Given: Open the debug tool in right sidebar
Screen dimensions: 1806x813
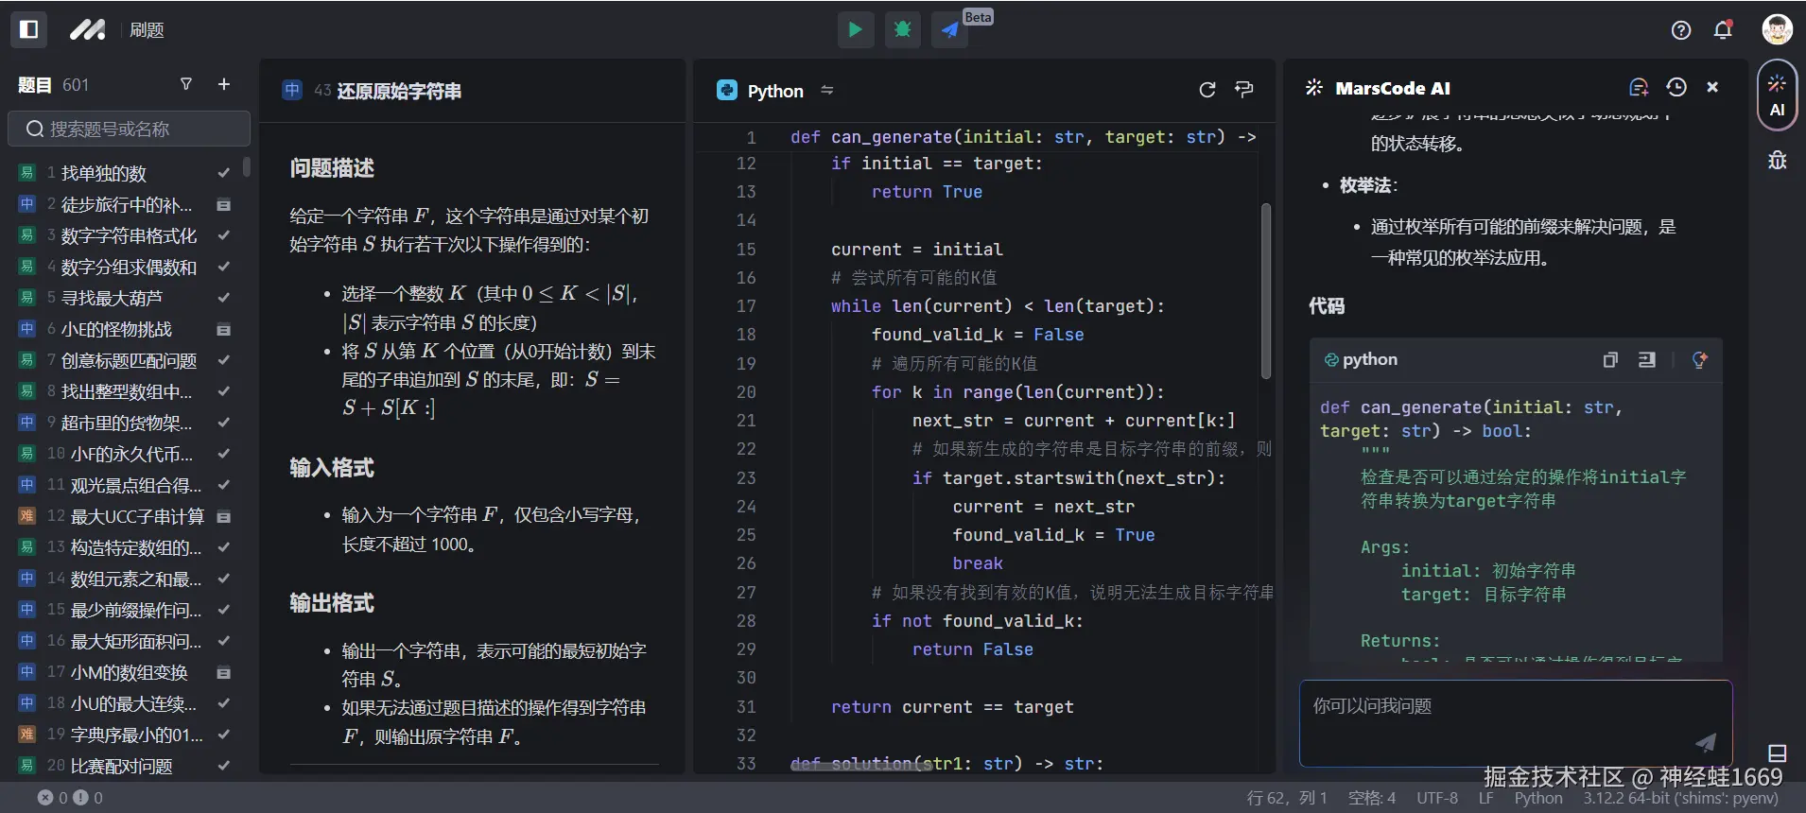Looking at the screenshot, I should pyautogui.click(x=1778, y=160).
